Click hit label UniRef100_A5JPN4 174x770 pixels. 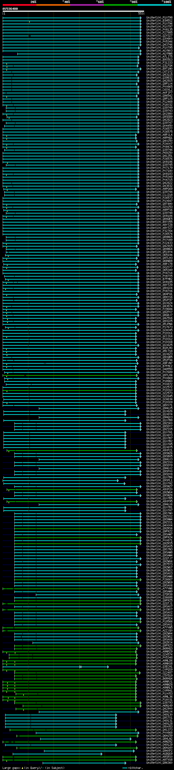click(159, 324)
